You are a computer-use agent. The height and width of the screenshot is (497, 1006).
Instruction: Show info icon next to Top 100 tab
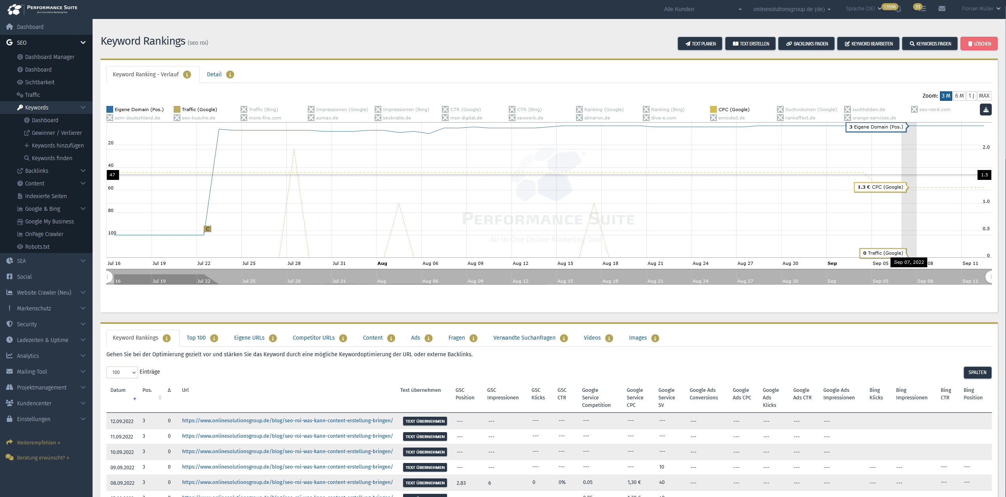point(214,338)
